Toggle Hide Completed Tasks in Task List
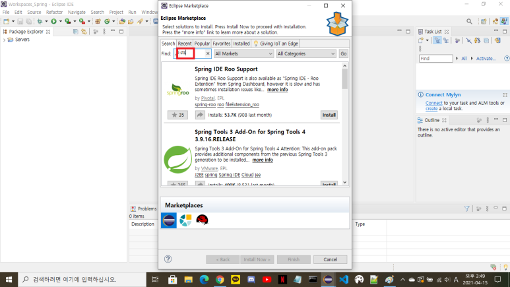The image size is (510, 287). (468, 40)
